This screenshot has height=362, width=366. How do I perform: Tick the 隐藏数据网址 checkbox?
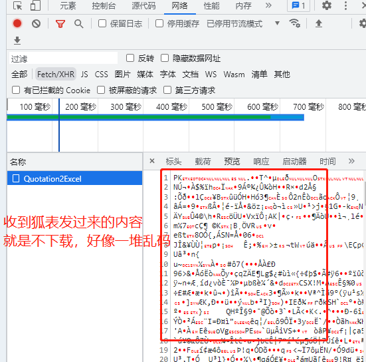pos(165,58)
